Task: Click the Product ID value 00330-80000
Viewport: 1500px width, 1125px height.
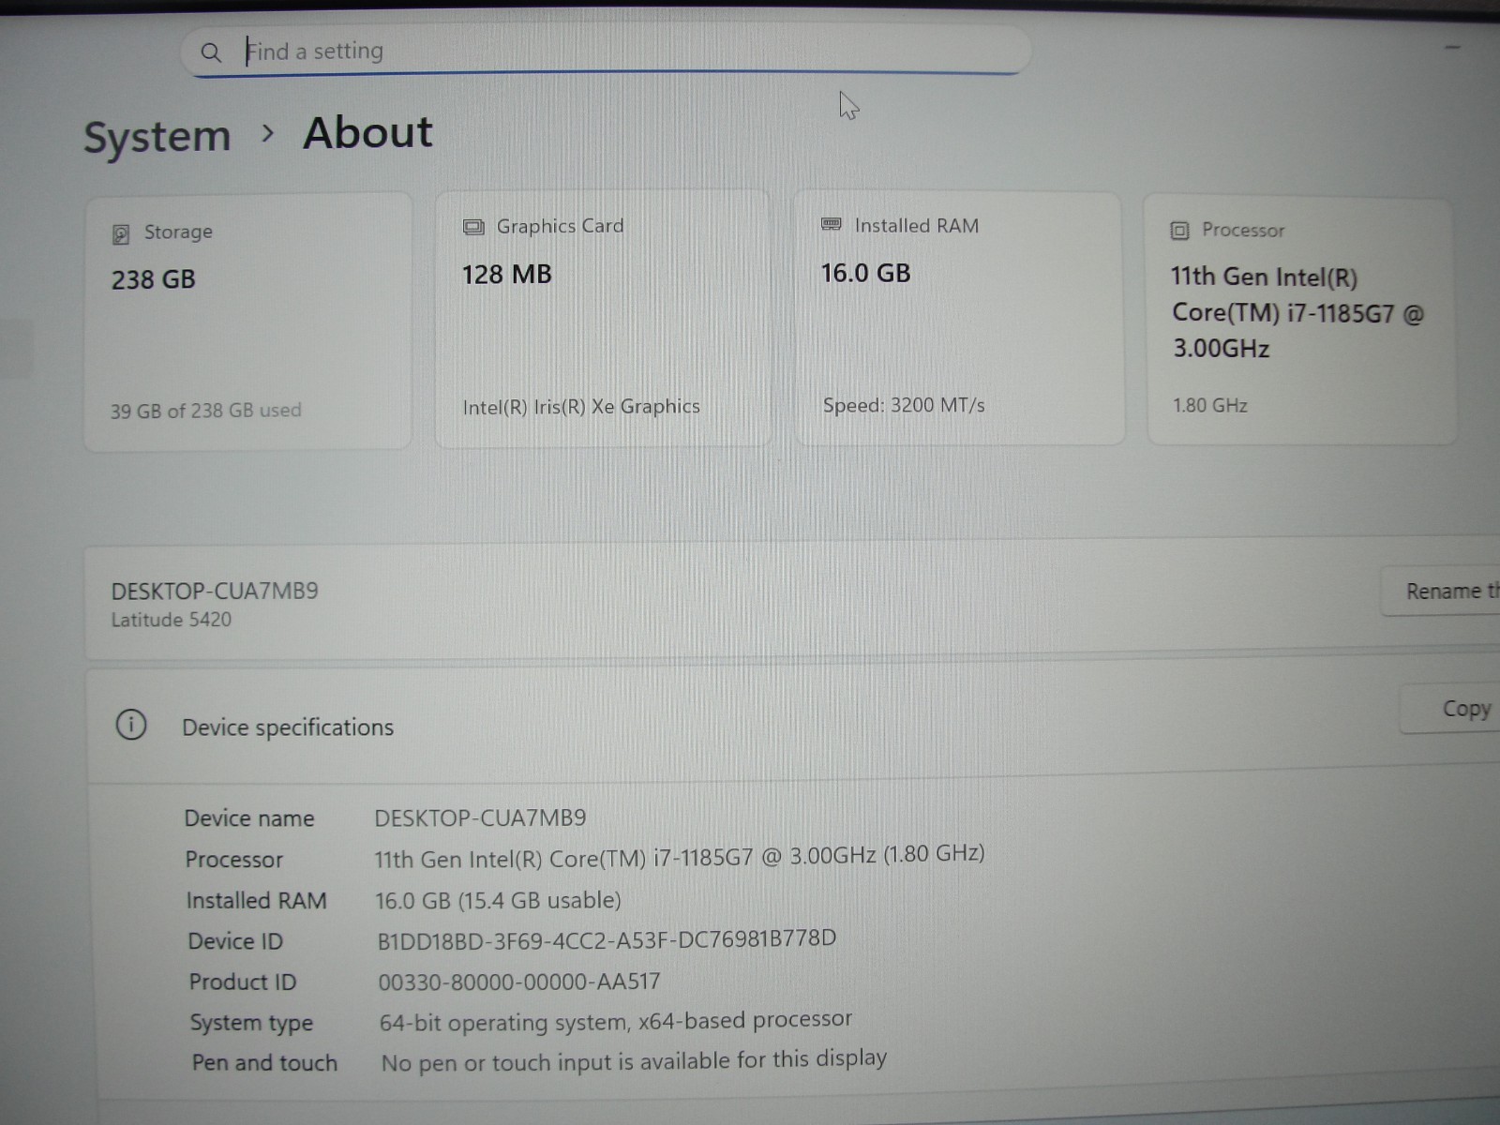Action: (x=519, y=982)
